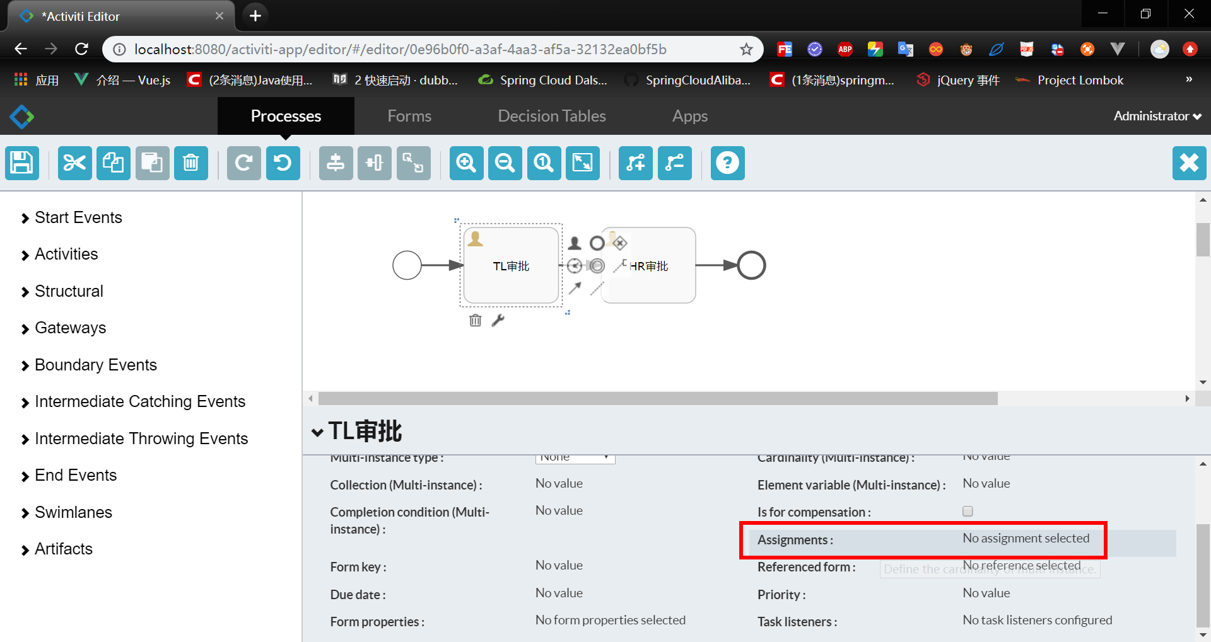Image resolution: width=1211 pixels, height=642 pixels.
Task: Click the Due date No value field
Action: point(559,593)
